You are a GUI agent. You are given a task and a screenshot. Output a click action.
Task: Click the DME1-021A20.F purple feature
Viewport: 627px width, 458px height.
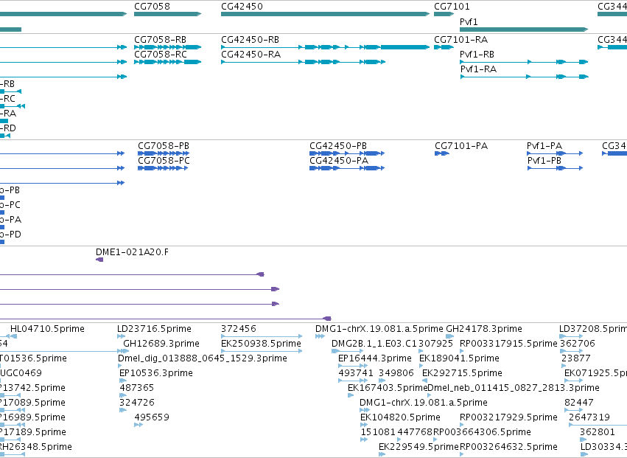tap(99, 260)
